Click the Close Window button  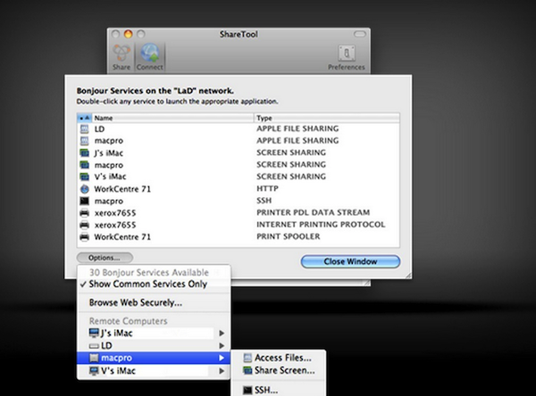click(x=350, y=261)
